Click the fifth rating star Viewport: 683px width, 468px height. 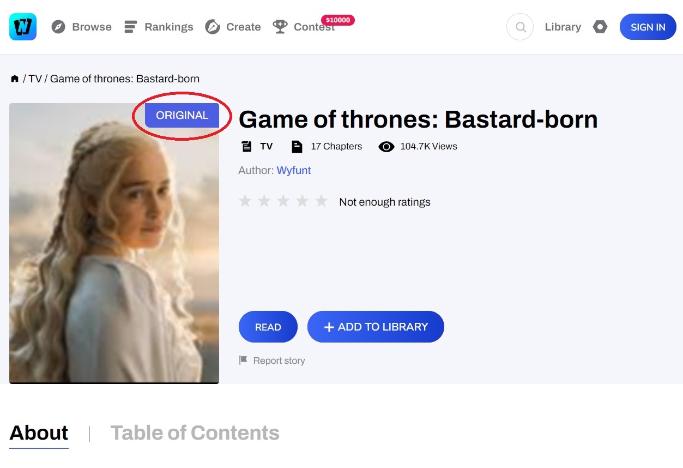322,201
